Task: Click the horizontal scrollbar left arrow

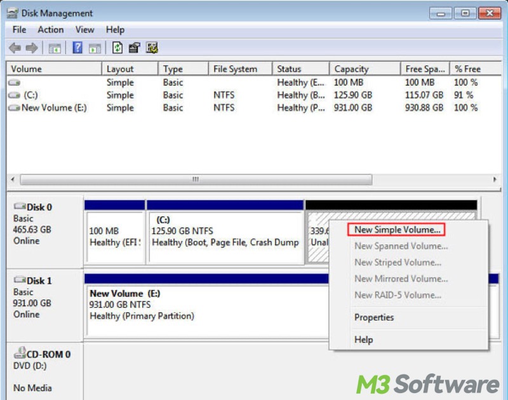Action: [13, 179]
